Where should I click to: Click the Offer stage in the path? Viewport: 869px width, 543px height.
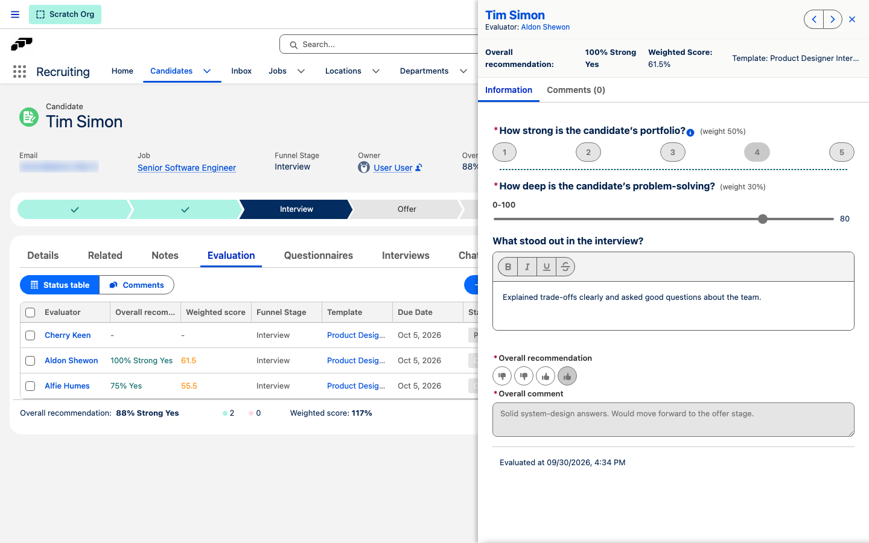point(407,209)
